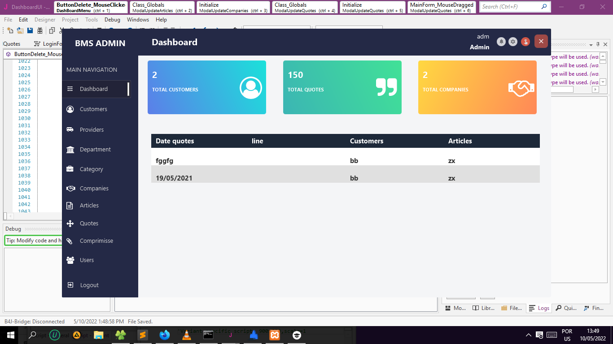
Task: Click the red hand pointer icon
Action: [x=525, y=42]
